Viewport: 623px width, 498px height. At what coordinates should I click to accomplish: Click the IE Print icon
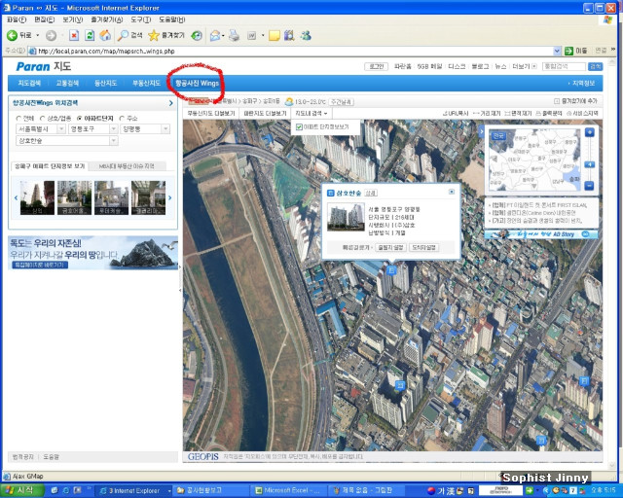coord(234,36)
